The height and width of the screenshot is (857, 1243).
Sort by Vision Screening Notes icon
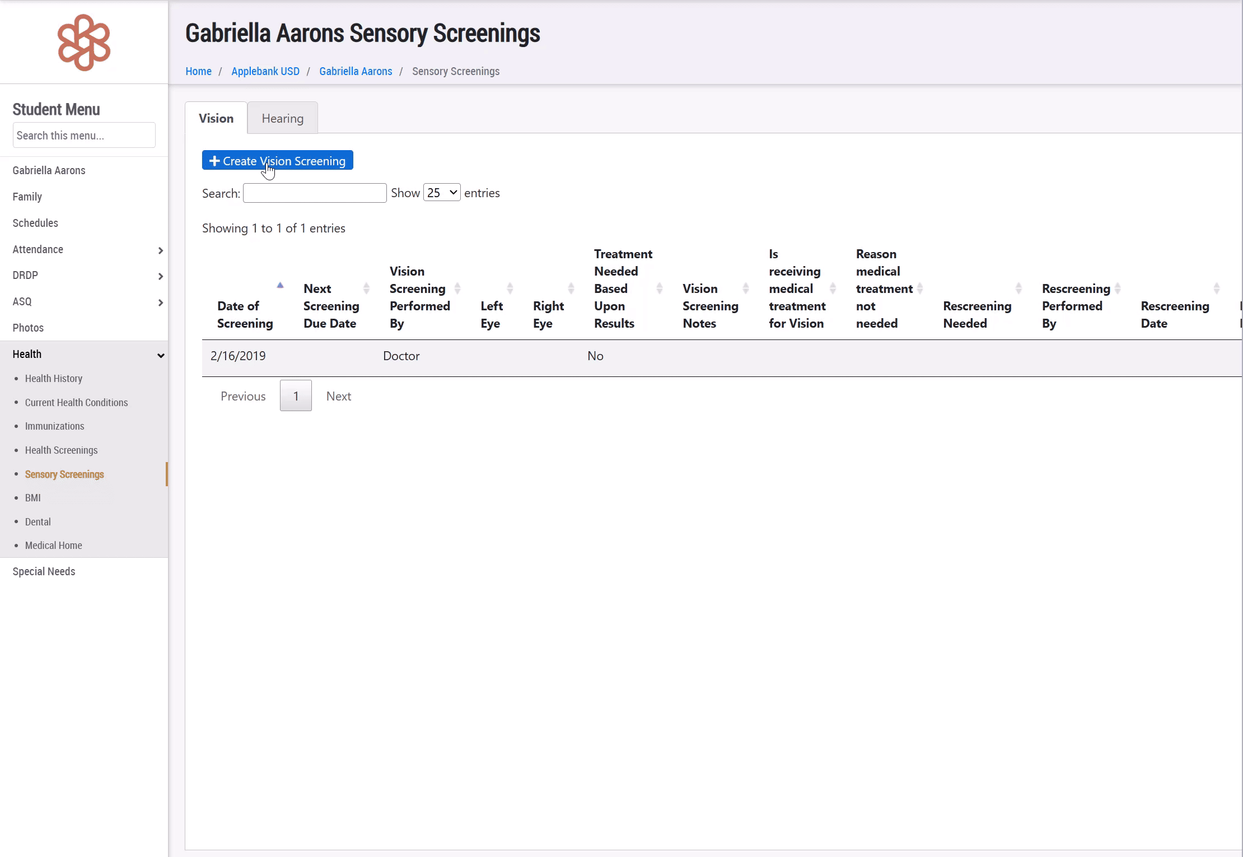745,288
